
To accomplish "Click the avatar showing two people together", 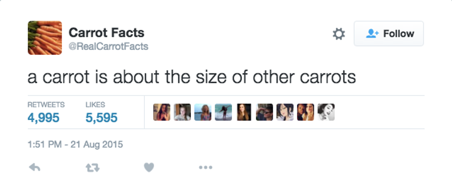I will 305,112.
